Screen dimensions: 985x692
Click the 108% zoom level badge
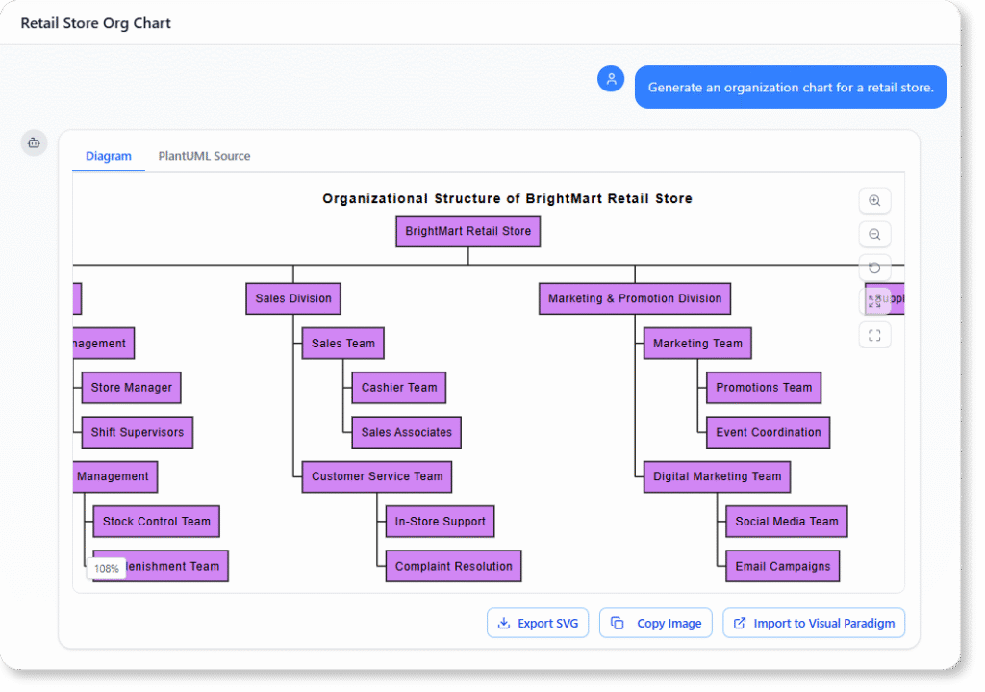(x=106, y=569)
